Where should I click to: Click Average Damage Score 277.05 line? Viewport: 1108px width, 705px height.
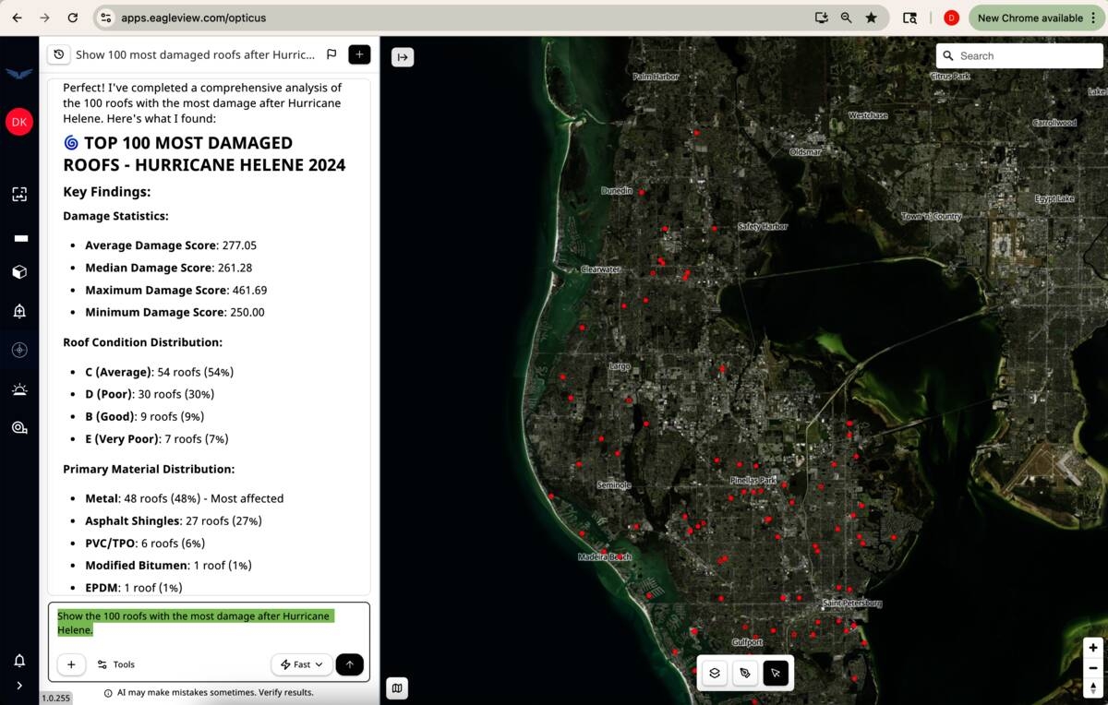(171, 245)
